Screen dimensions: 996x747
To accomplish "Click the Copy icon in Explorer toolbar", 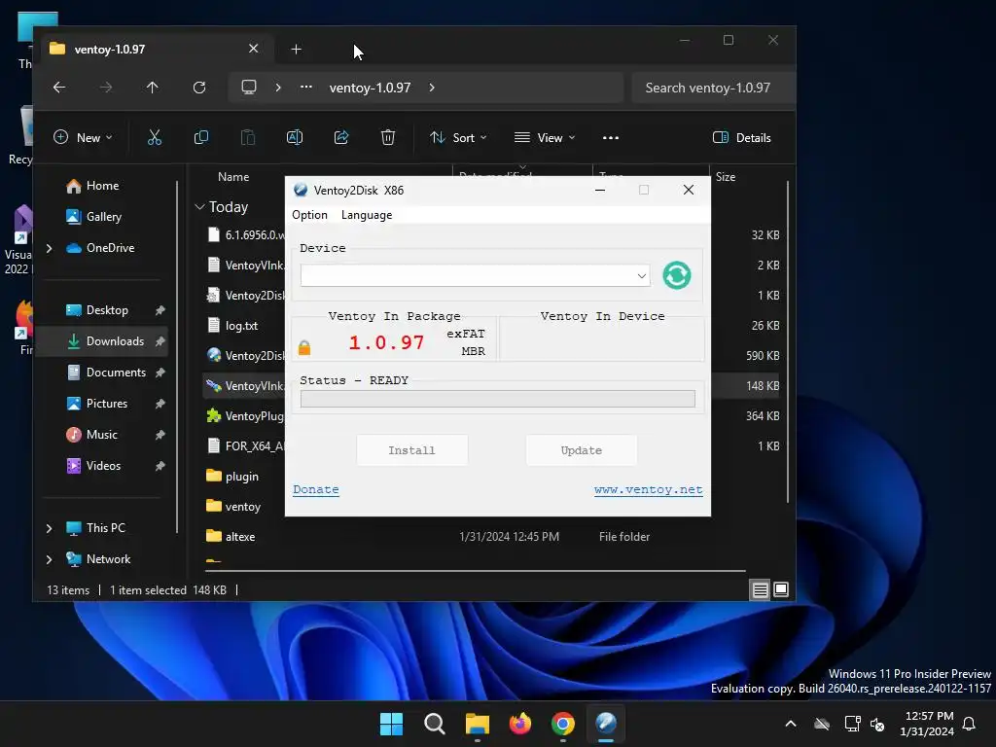I will 201,138.
